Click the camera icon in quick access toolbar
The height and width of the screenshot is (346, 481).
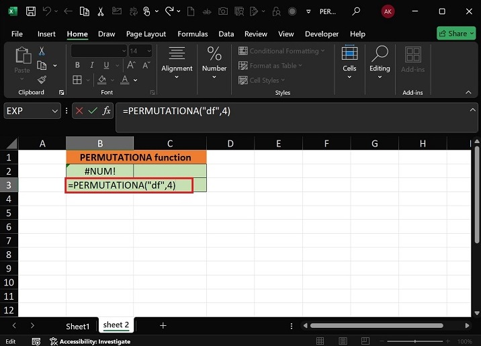(223, 11)
